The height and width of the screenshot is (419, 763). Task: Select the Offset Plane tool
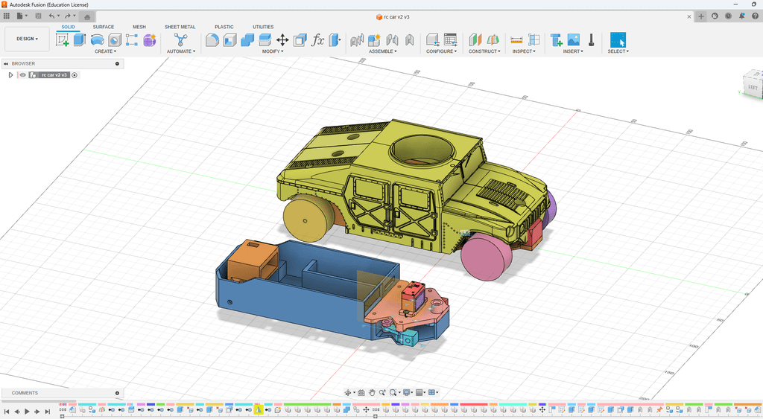pyautogui.click(x=475, y=40)
